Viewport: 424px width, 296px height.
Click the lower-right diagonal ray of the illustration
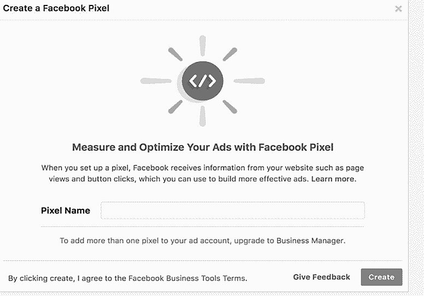[230, 107]
